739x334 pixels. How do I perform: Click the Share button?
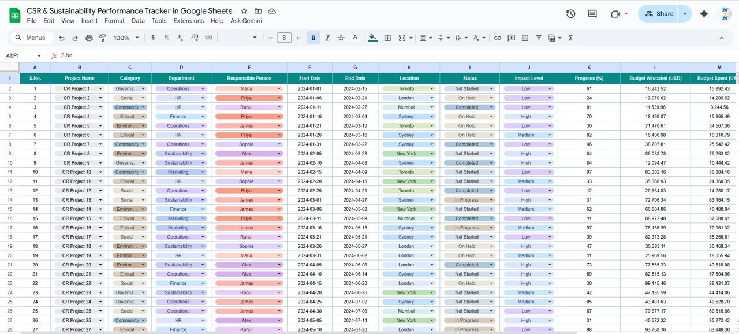[660, 13]
